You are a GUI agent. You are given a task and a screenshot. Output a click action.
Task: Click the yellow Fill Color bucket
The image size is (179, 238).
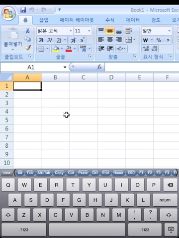coord(56,49)
